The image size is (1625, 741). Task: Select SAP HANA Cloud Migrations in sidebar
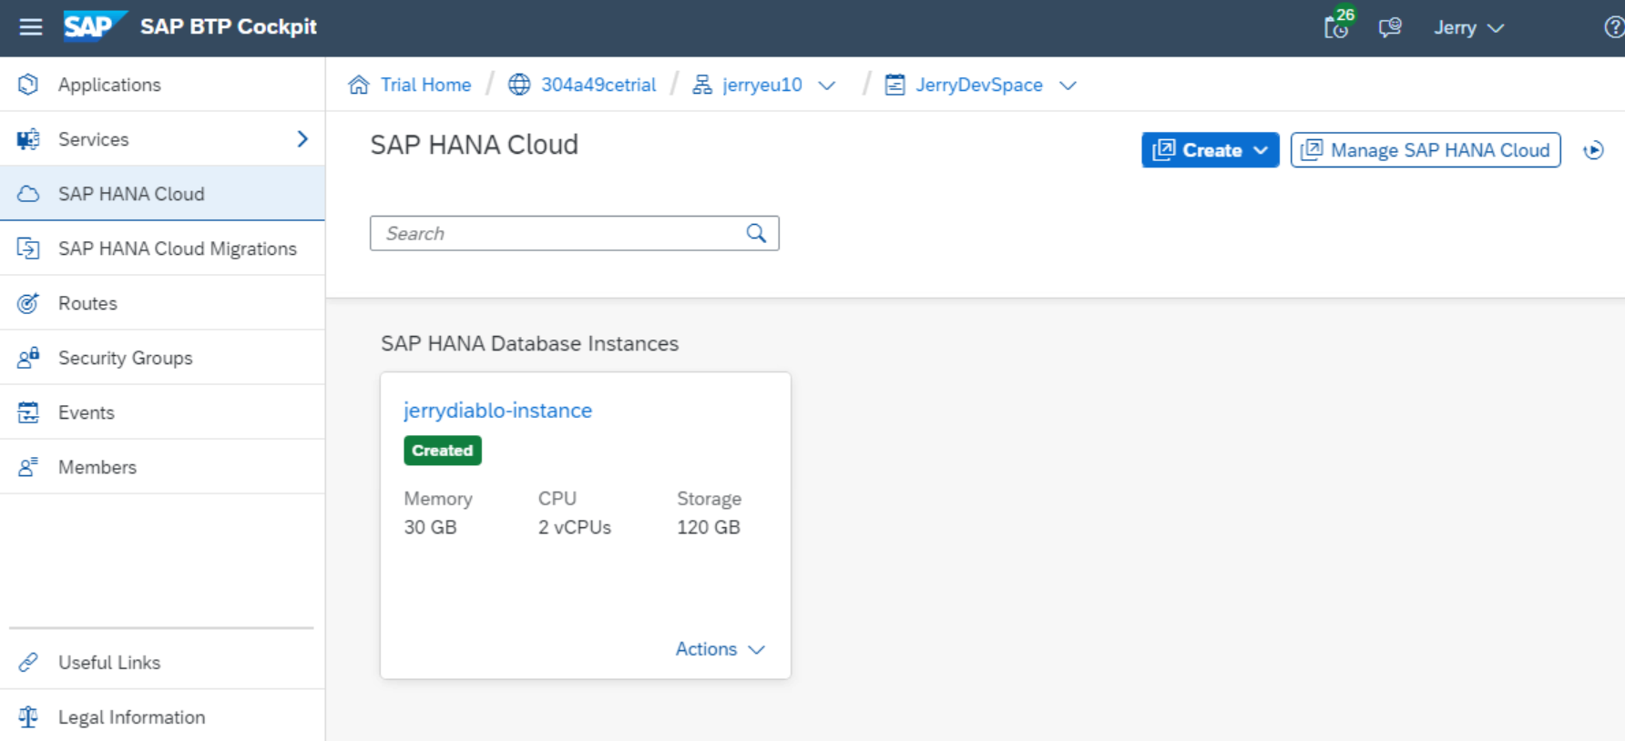(x=177, y=249)
